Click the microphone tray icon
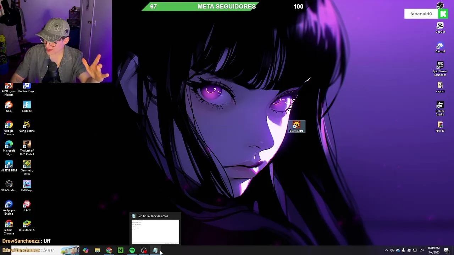This screenshot has width=454, height=255. tap(404, 250)
